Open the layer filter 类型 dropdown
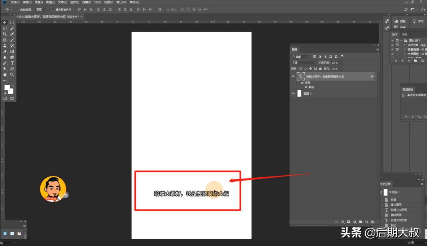 [301, 57]
